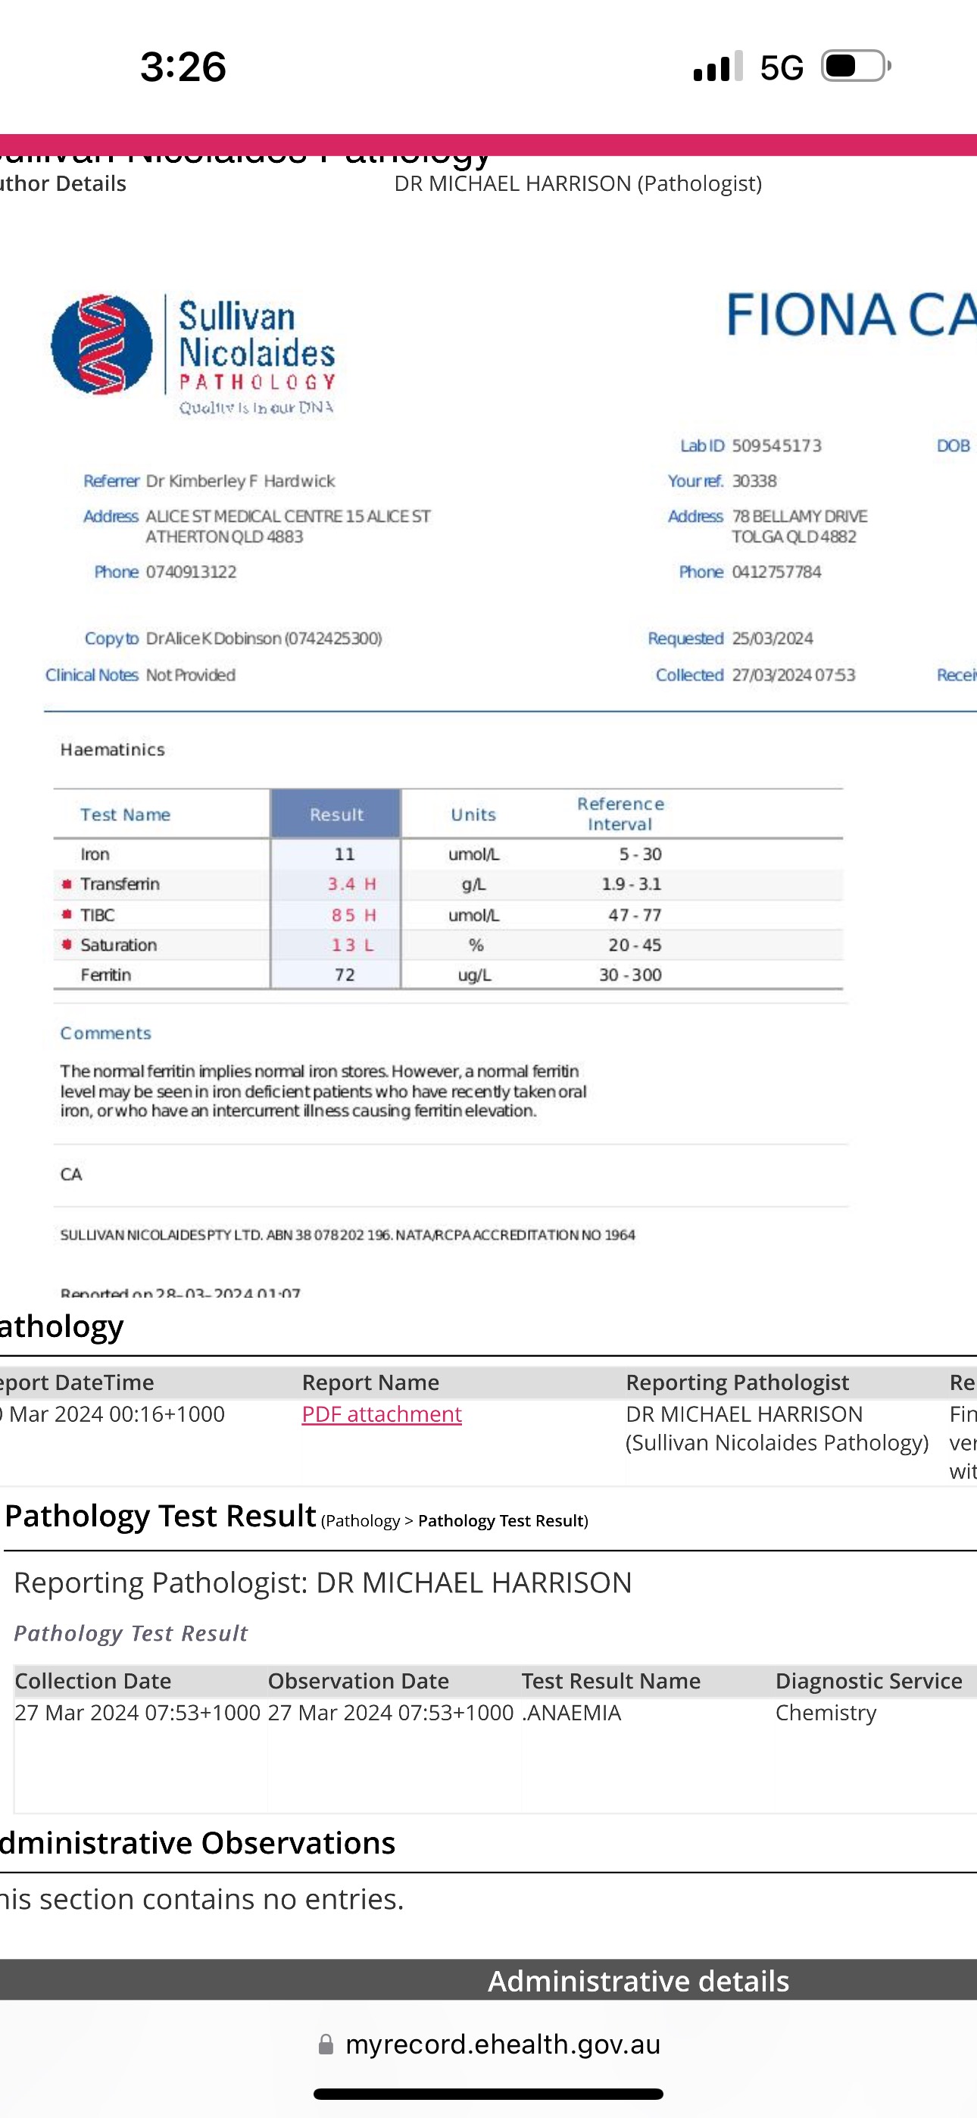Tap the home indicator bar at bottom
The height and width of the screenshot is (2118, 977).
488,2095
